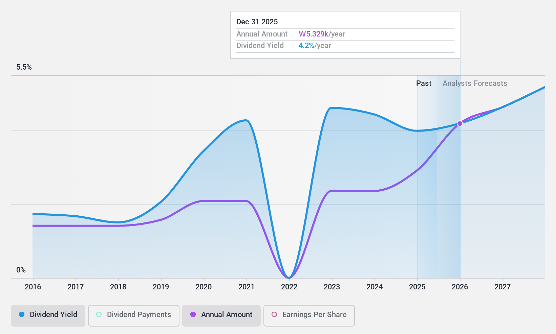Image resolution: width=556 pixels, height=334 pixels.
Task: Click the Dividend Yield tooltip row label
Action: point(260,46)
